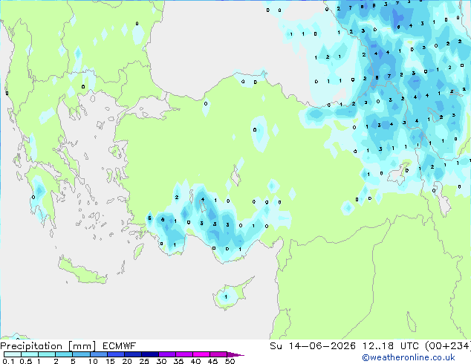Click the precipitation value 1 over Cyprus

click(226, 297)
